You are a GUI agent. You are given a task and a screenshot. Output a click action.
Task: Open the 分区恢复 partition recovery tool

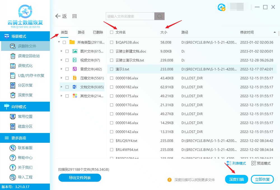coord(12,85)
